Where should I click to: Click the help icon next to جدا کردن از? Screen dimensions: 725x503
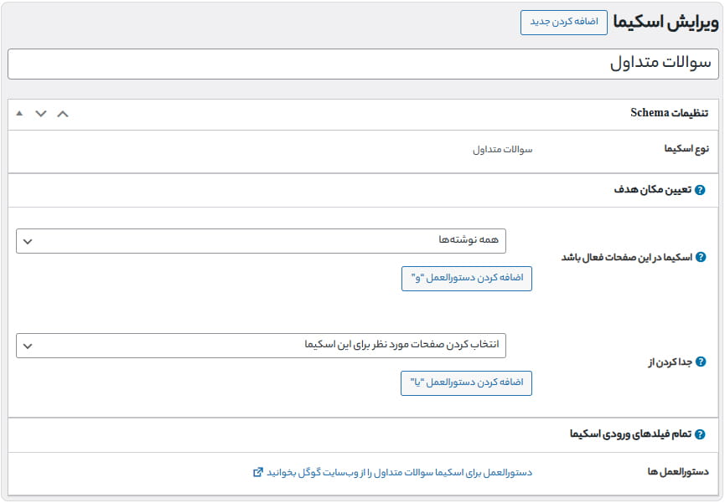click(702, 361)
